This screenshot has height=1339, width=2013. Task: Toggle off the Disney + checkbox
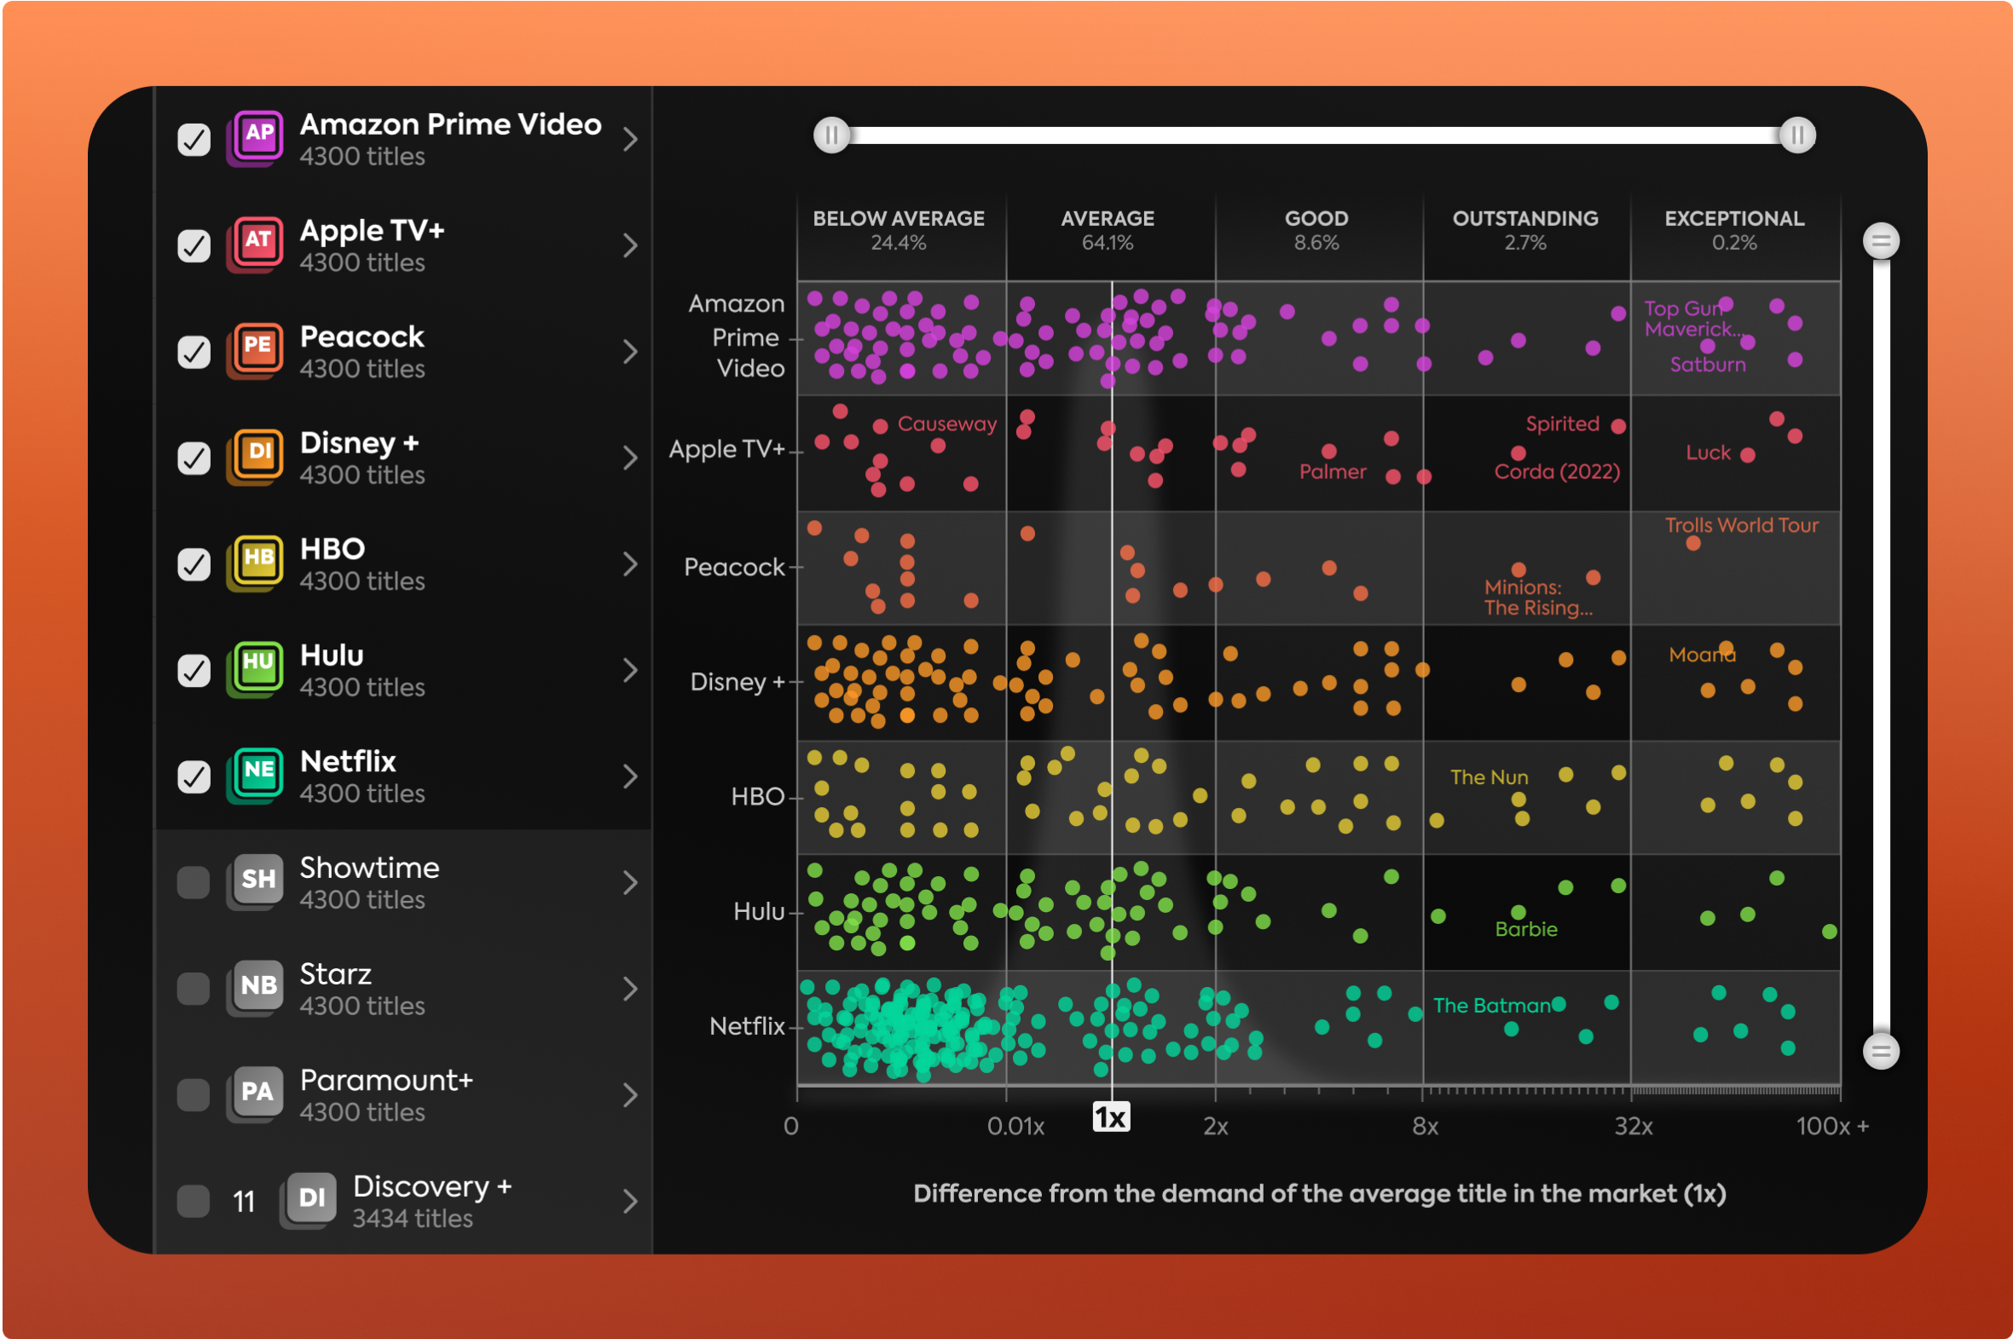pyautogui.click(x=194, y=458)
